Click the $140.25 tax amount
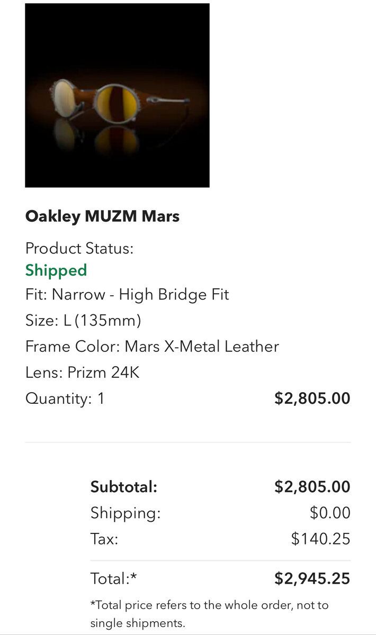Screen dimensions: 376x635 tap(320, 539)
